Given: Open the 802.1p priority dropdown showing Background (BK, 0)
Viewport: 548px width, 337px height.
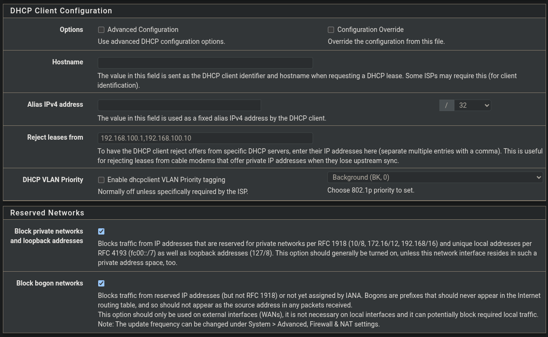Looking at the screenshot, I should [x=435, y=177].
